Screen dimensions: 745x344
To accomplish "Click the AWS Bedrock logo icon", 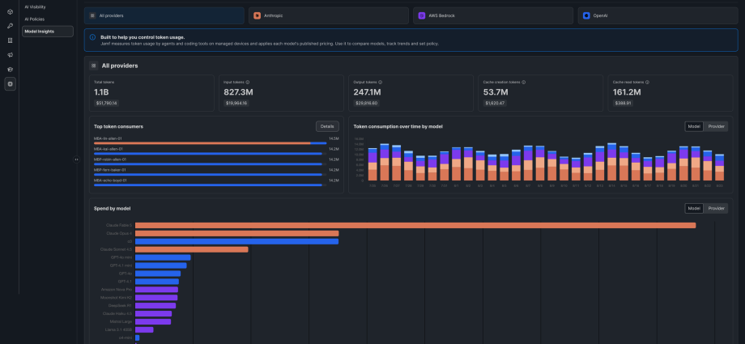I will [421, 15].
